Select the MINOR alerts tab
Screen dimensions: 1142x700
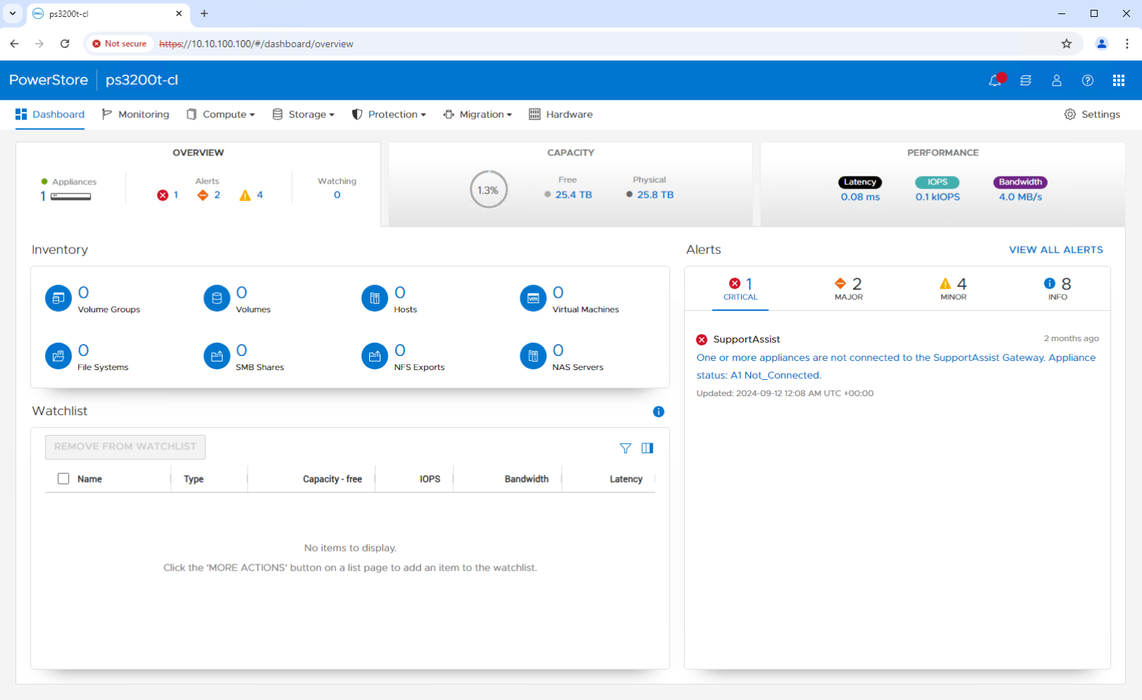coord(953,288)
